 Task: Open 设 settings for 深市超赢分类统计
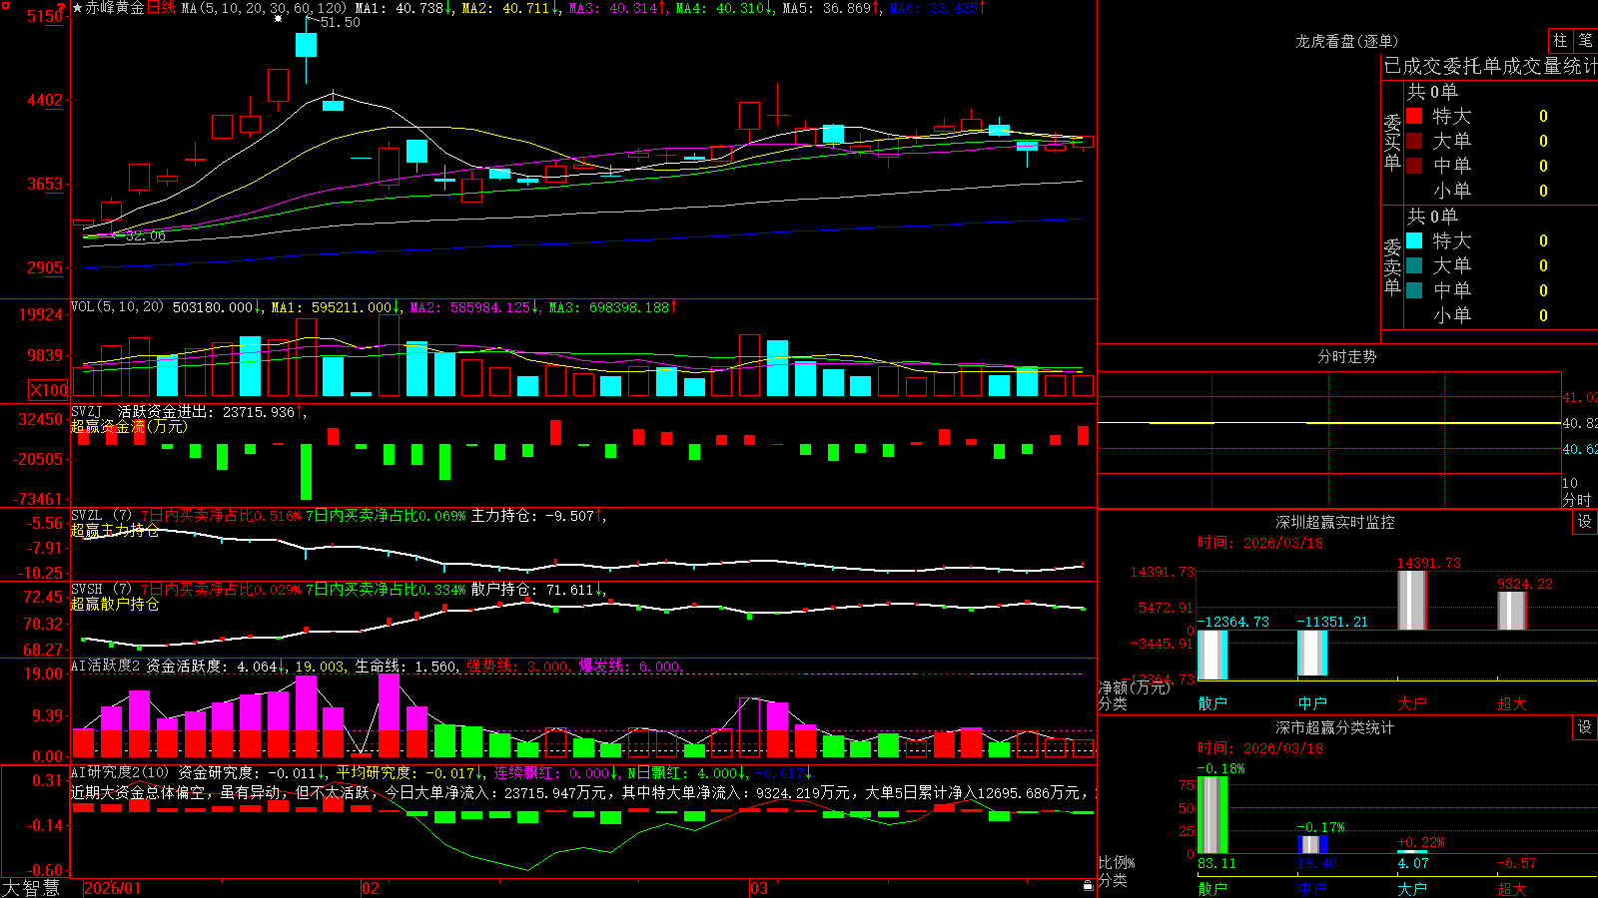coord(1585,727)
